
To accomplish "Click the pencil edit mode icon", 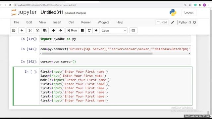I will click(173, 22).
